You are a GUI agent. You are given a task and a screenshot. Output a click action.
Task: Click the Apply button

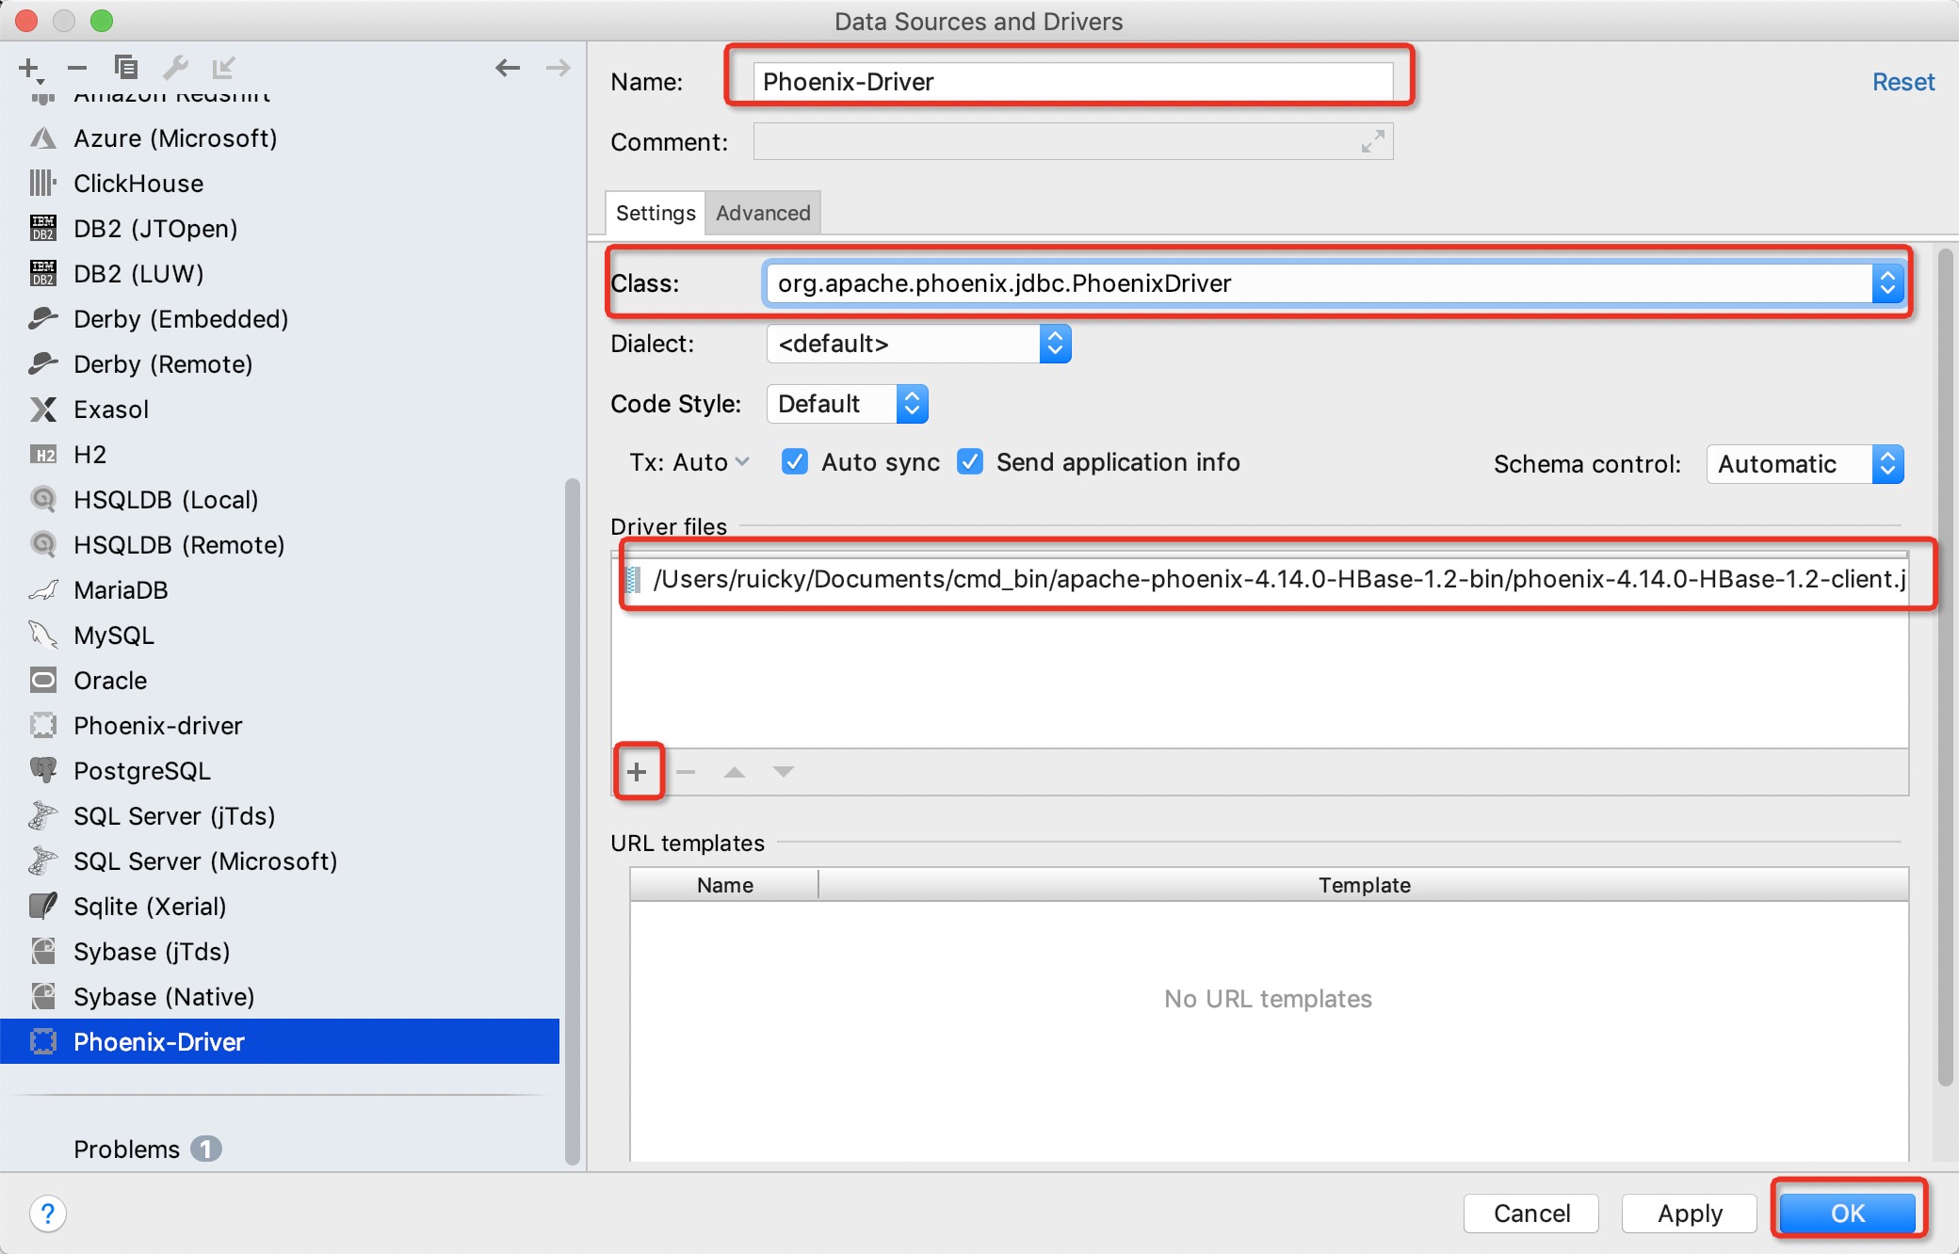click(1690, 1214)
